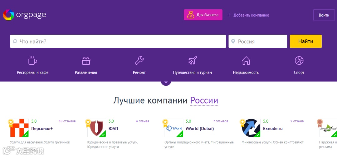
Task: Click the ЮАП shield logo
Action: point(97,128)
